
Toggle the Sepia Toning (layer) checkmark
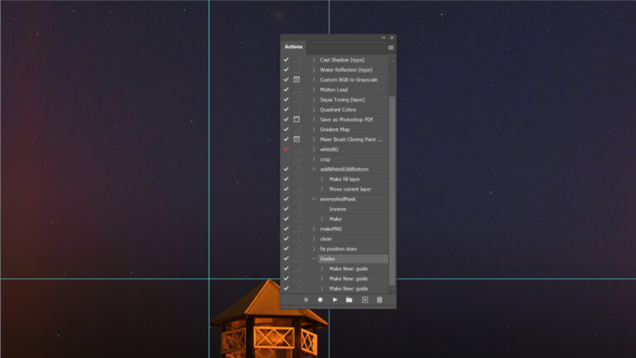287,99
